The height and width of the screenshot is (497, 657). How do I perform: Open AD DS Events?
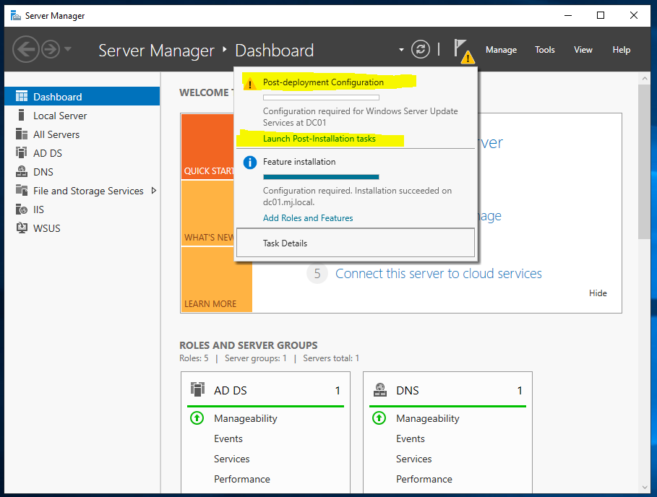click(228, 438)
